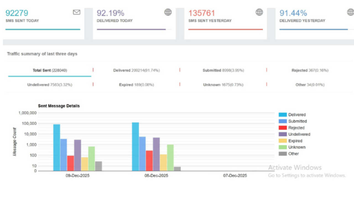Click the Undelivered bar for 08-Dec-2025
The width and height of the screenshot is (354, 221).
tap(157, 154)
